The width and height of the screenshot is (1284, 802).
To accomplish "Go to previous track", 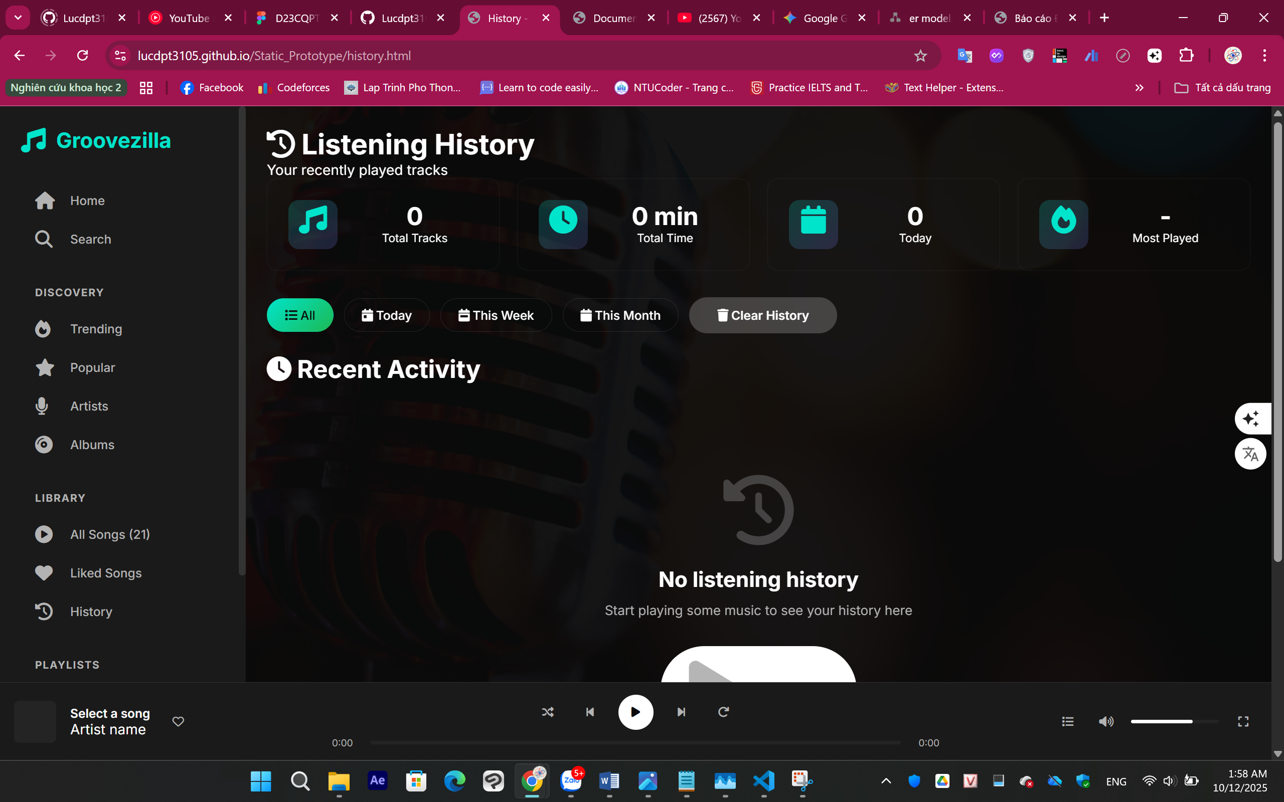I will [589, 712].
